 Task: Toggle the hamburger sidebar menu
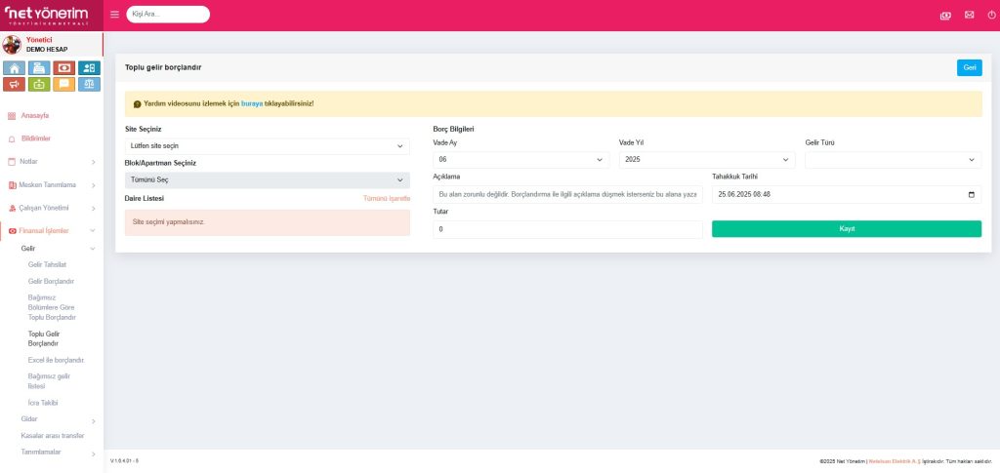click(x=114, y=15)
